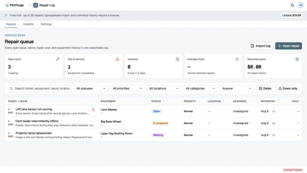Click the Out of service warning icon
The image size is (307, 173).
(117, 59)
